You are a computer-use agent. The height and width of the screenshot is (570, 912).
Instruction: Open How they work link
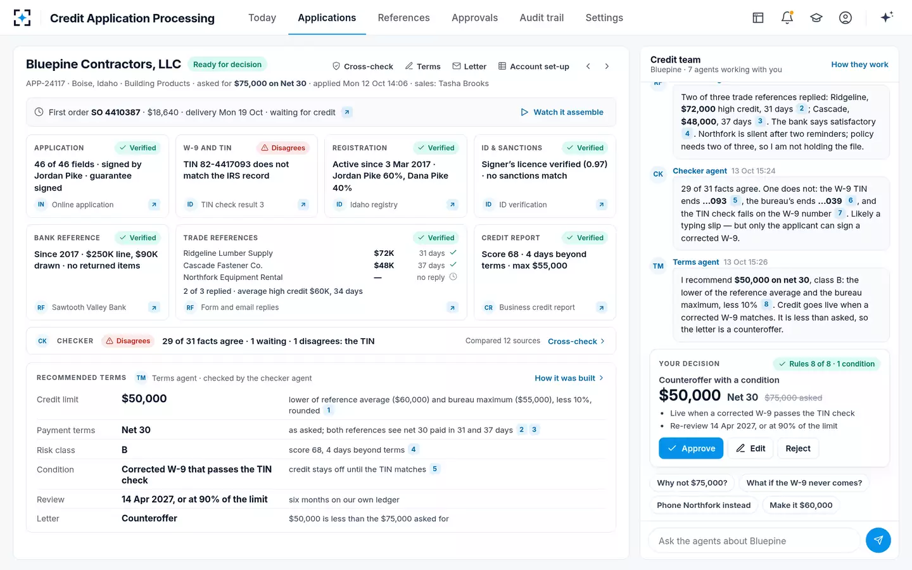(859, 65)
